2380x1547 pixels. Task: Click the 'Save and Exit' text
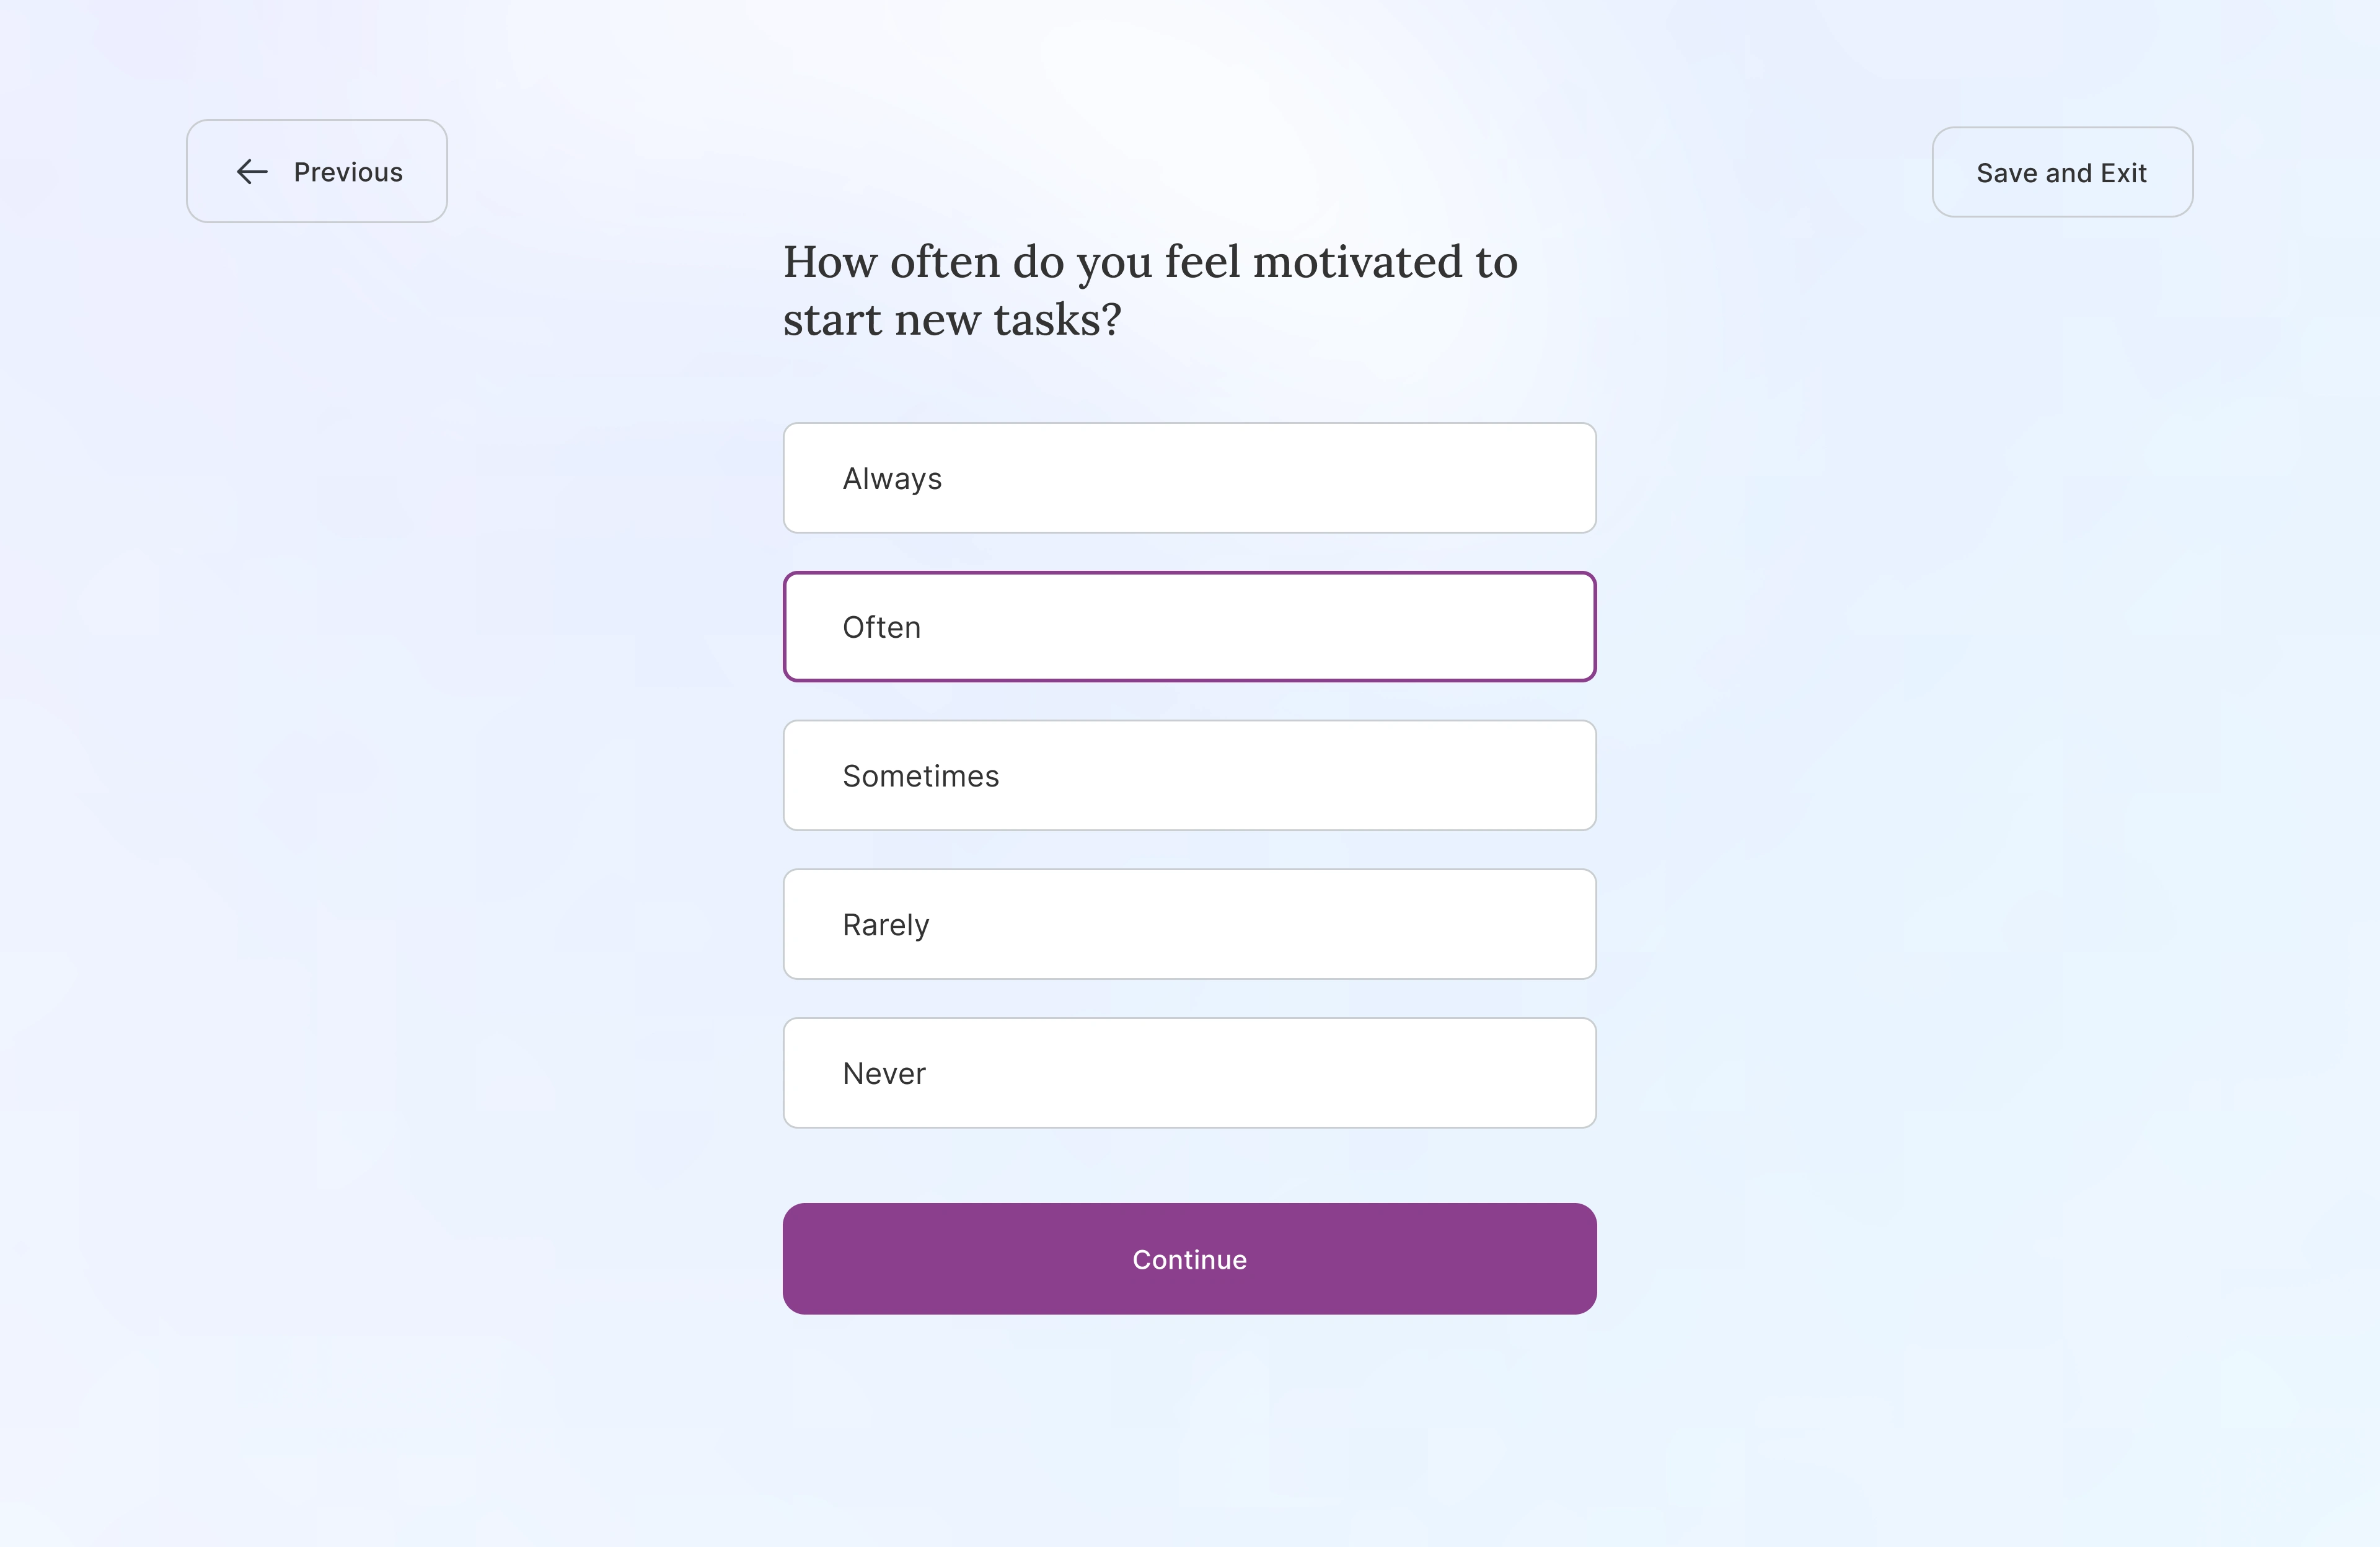tap(2061, 173)
